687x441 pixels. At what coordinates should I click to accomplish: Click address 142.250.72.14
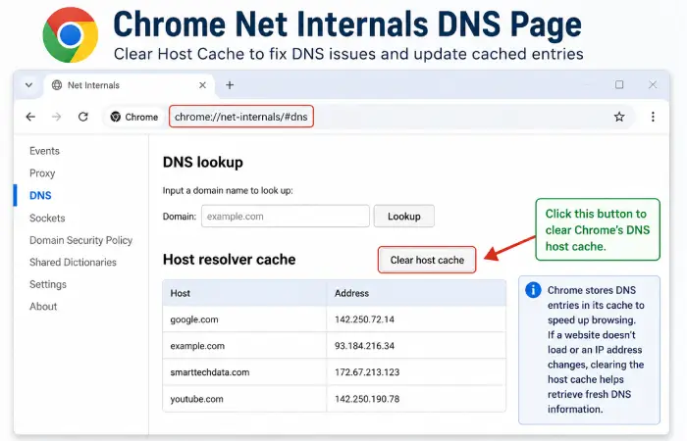(364, 319)
